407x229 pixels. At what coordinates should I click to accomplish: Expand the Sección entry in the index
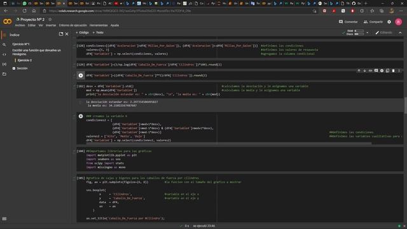click(x=14, y=68)
